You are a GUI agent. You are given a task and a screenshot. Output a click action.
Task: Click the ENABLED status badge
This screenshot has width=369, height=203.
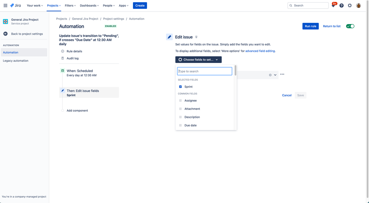tap(110, 26)
